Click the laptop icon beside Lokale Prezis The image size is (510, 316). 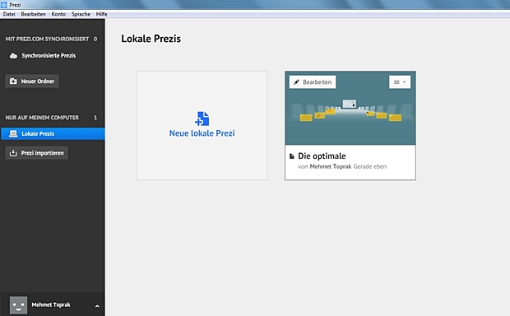(x=13, y=134)
